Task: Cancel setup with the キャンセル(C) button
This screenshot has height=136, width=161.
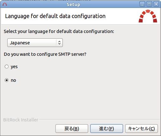Action: 141,129
